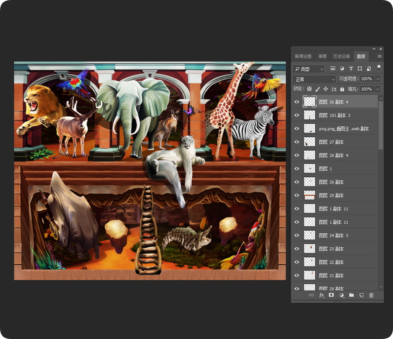Select the 图层 101 副本 3 layer name
The height and width of the screenshot is (339, 393).
point(334,115)
